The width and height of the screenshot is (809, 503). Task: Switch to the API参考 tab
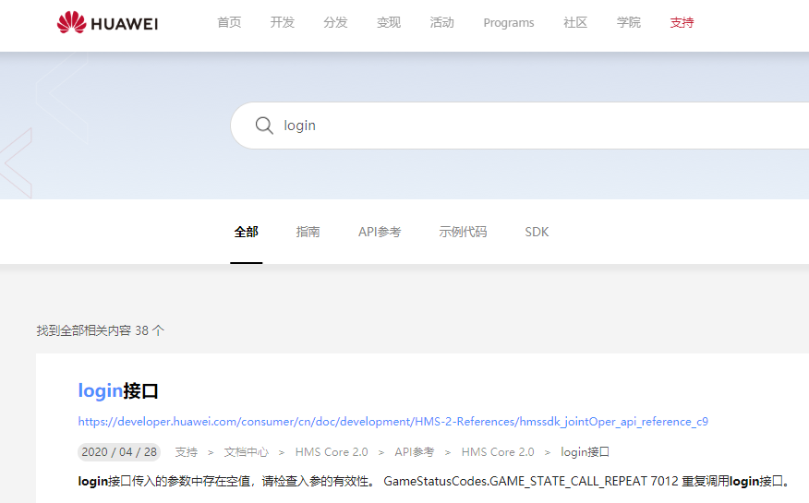click(380, 232)
